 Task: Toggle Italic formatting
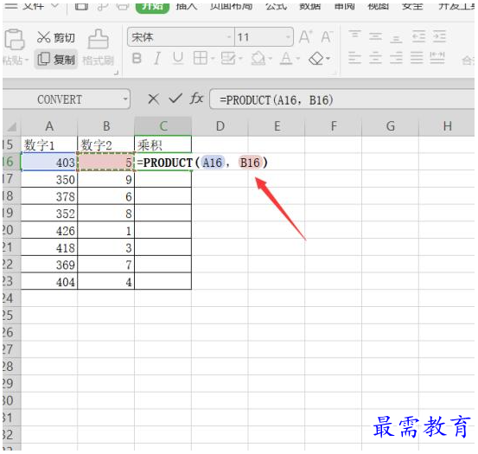pyautogui.click(x=157, y=58)
